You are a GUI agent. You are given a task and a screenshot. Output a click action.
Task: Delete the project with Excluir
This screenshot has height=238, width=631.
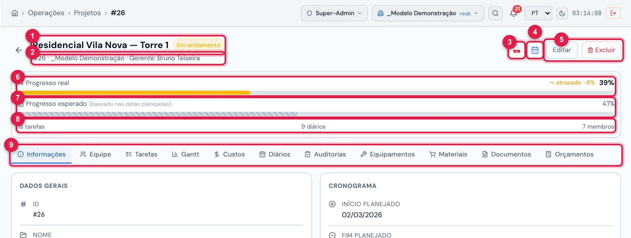tap(601, 50)
